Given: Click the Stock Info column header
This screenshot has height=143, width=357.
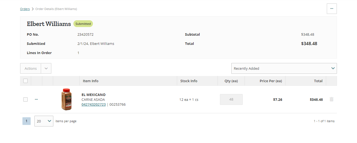Looking at the screenshot, I should click(x=189, y=81).
